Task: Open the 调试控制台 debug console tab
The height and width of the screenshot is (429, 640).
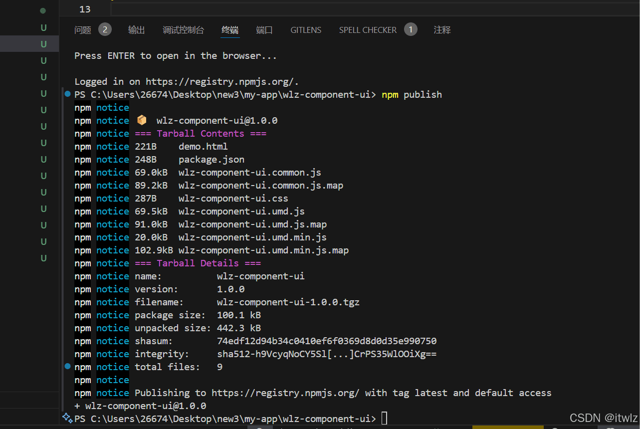Action: coord(183,30)
